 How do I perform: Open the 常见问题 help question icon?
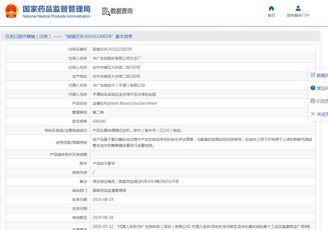pos(313,88)
